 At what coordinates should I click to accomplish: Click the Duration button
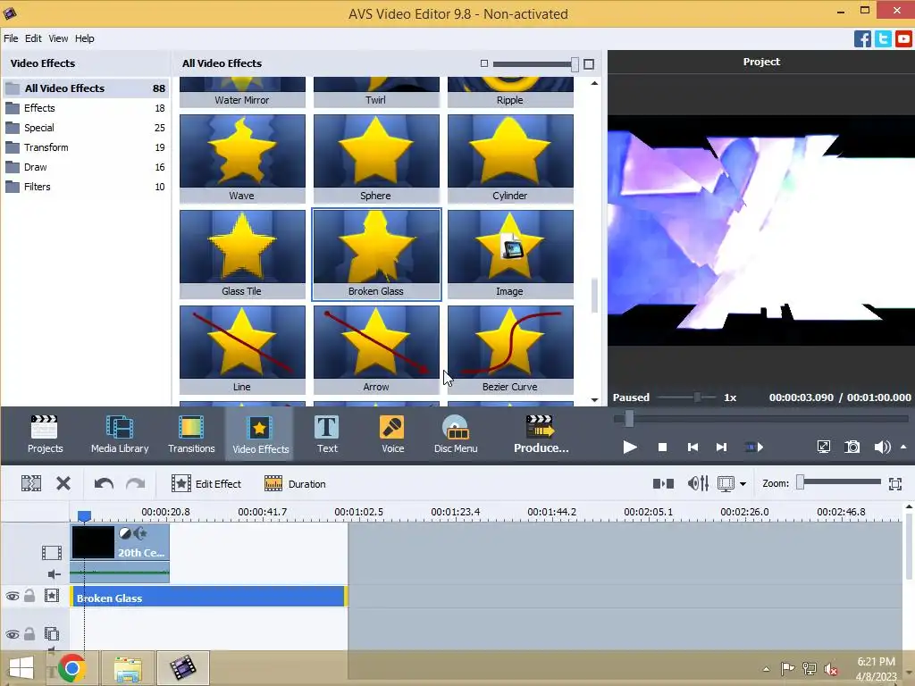[x=295, y=483]
